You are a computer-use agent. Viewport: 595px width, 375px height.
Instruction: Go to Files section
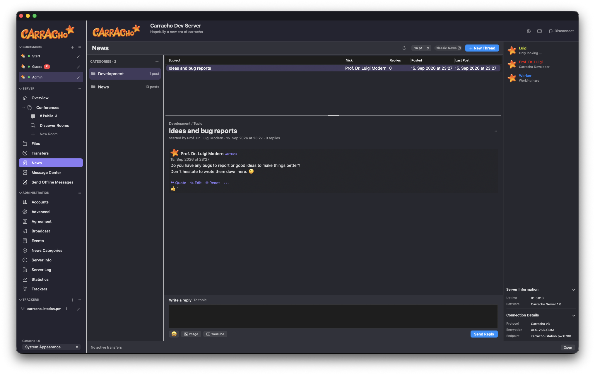tap(51, 144)
